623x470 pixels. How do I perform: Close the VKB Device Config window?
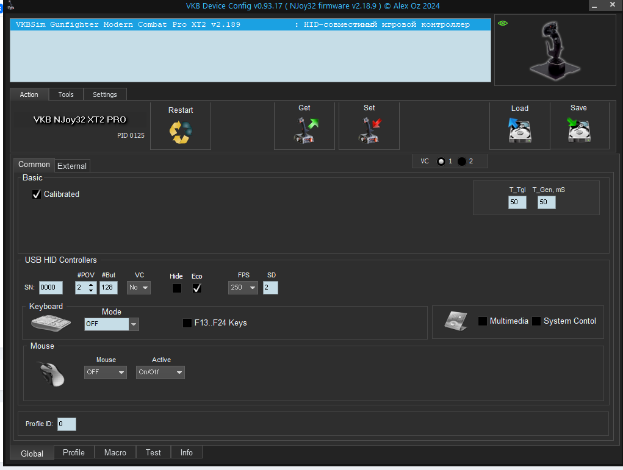click(613, 5)
